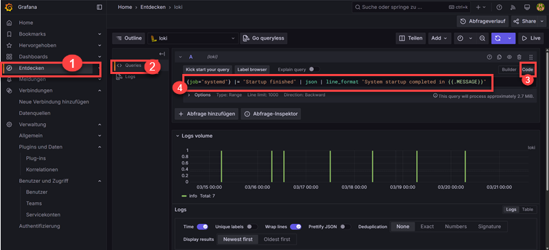This screenshot has height=250, width=549.
Task: Click the drag handle dots on query A
Action: pos(530,57)
